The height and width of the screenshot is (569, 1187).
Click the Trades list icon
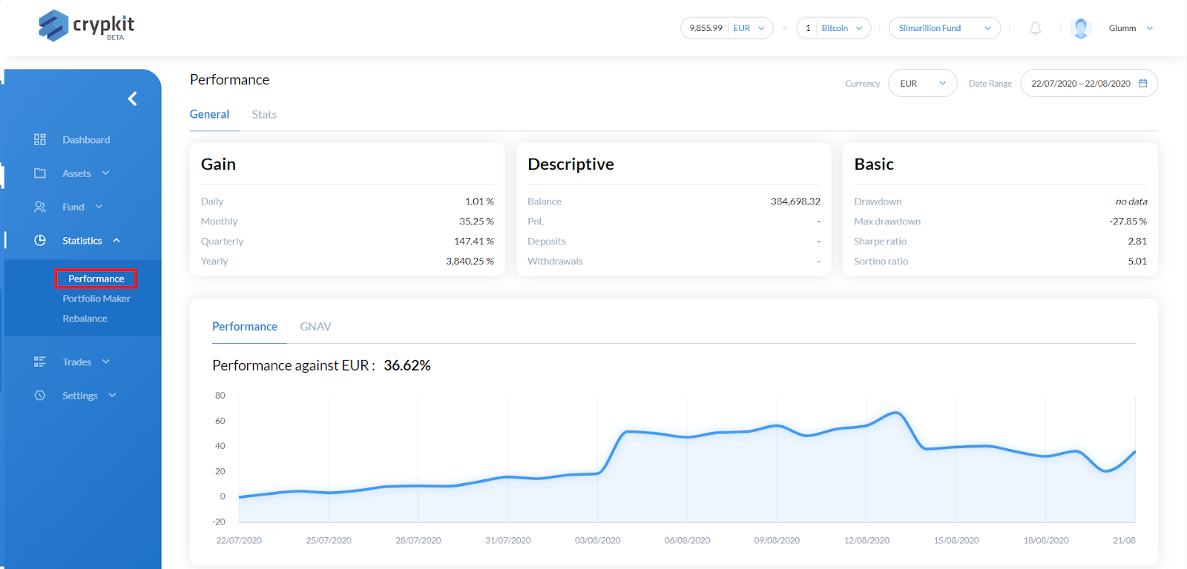(40, 362)
